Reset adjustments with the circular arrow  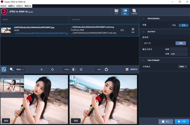[106, 69]
